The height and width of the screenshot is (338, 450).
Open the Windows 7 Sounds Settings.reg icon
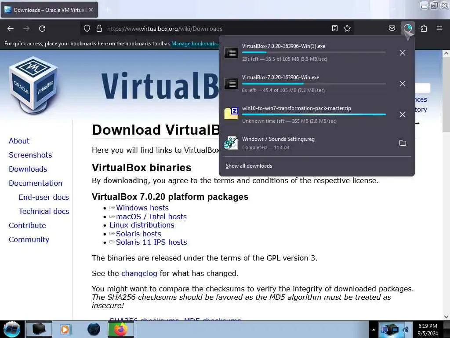pos(231,143)
